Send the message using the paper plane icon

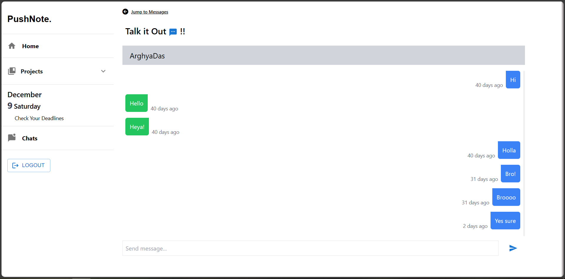(513, 248)
